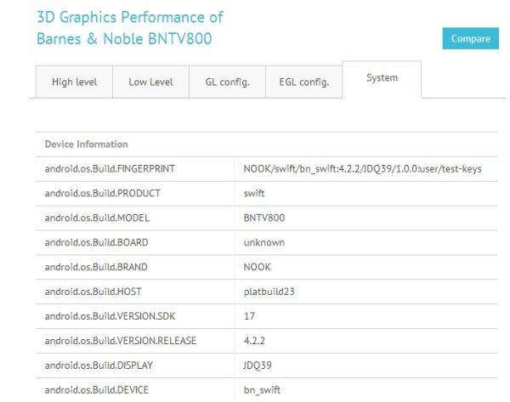
Task: Click the android.os.Build.DEVICE label
Action: pos(97,389)
